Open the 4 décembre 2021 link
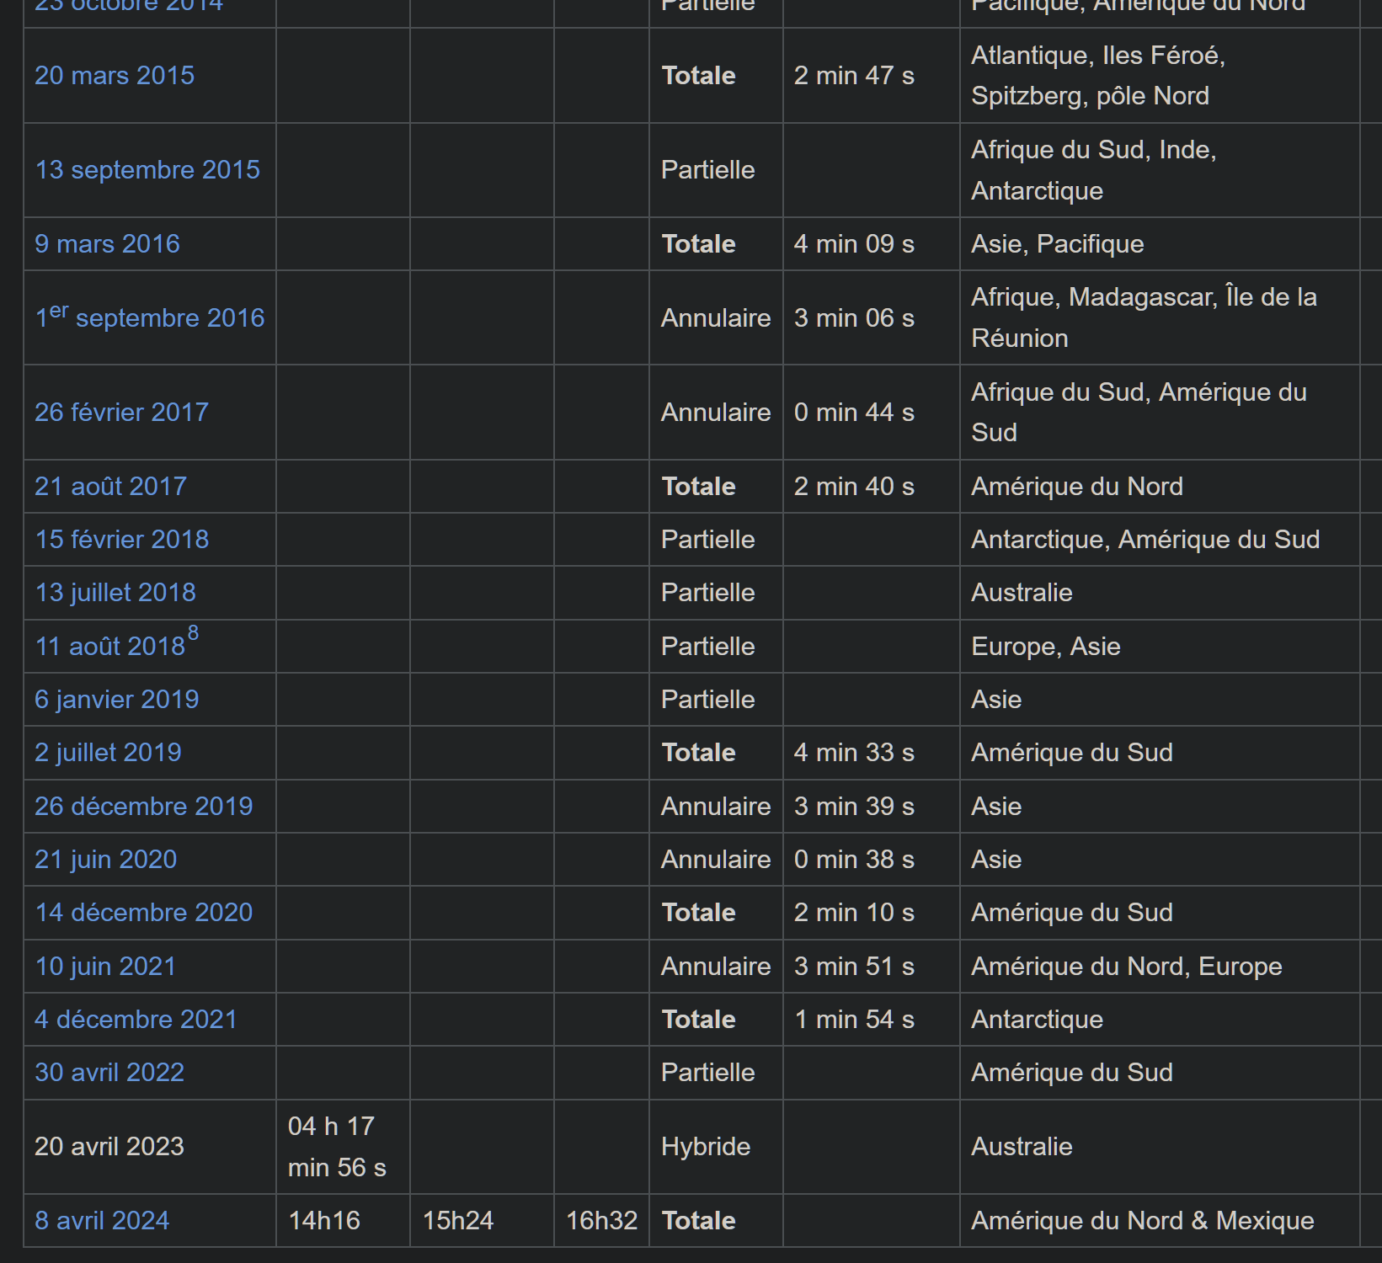 click(136, 1020)
